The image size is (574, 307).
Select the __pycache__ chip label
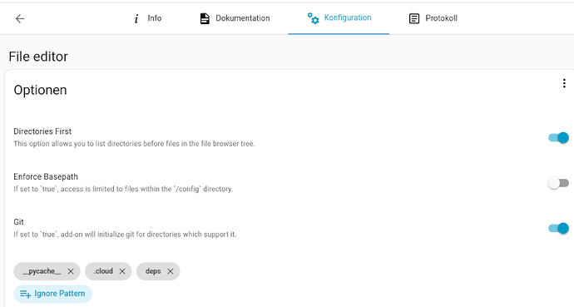tap(42, 271)
